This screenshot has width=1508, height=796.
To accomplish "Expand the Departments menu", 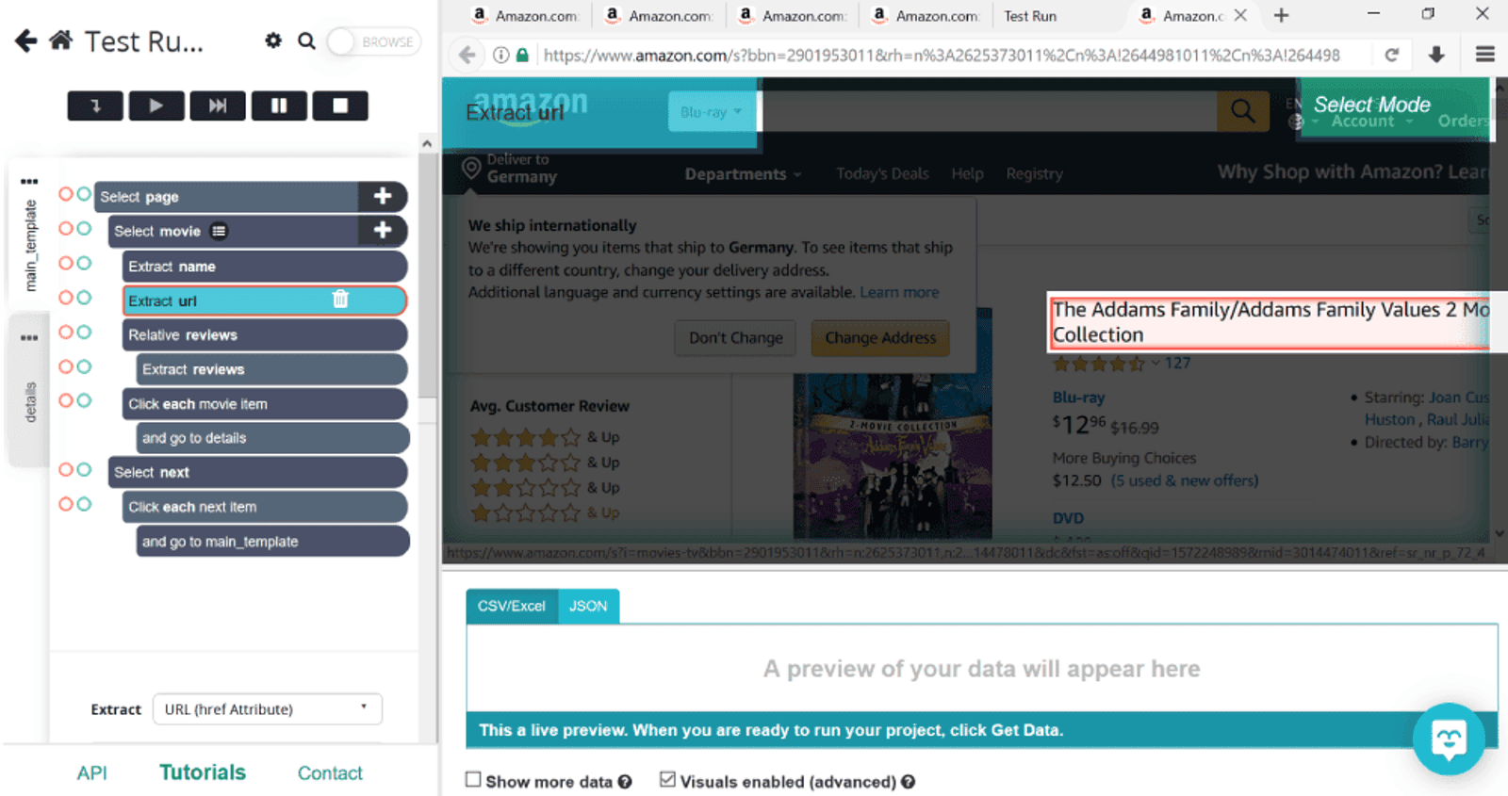I will [743, 174].
